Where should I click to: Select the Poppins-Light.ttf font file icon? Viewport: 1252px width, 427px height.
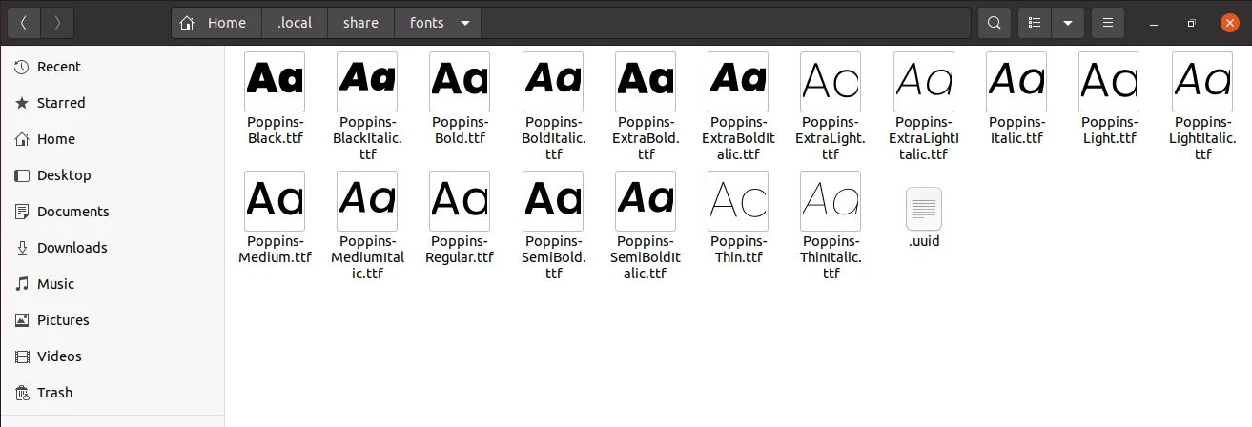[x=1109, y=82]
